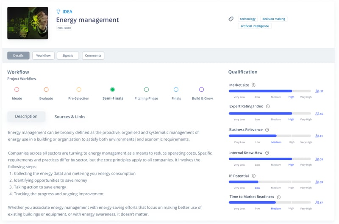Click the Business Relevance rating bar
This screenshot has width=339, height=224.
[270, 136]
